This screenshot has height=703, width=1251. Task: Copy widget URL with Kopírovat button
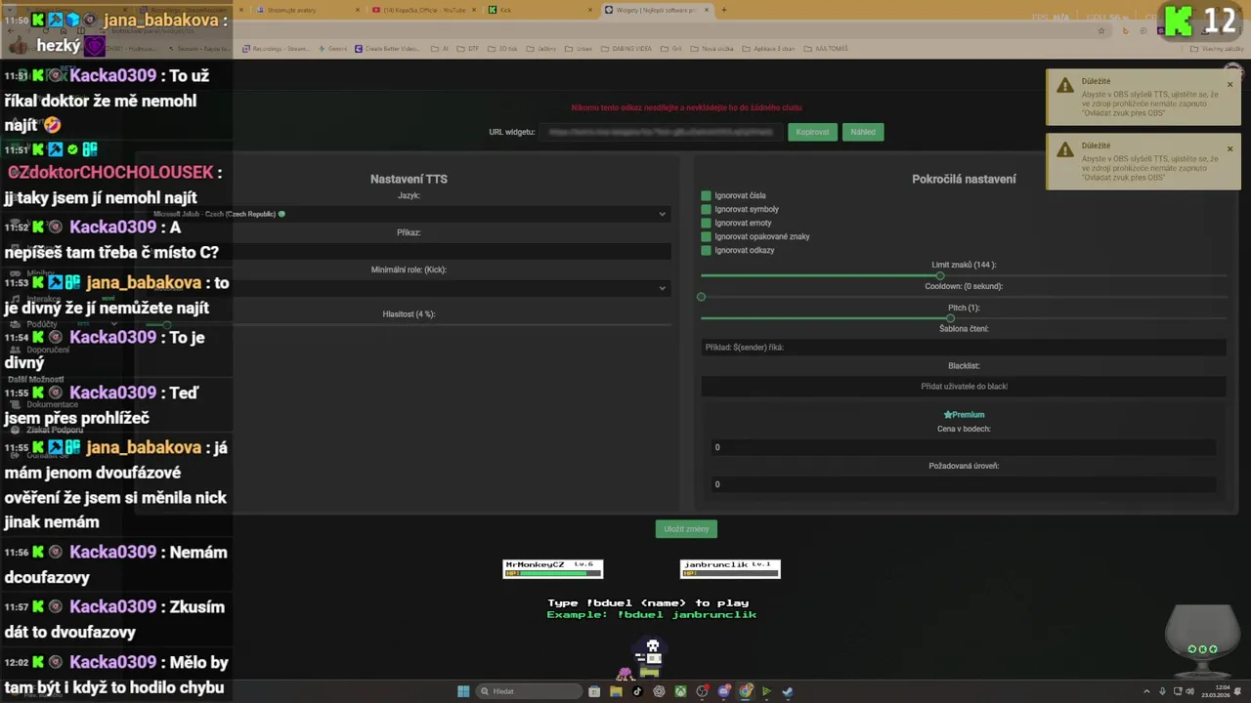812,132
